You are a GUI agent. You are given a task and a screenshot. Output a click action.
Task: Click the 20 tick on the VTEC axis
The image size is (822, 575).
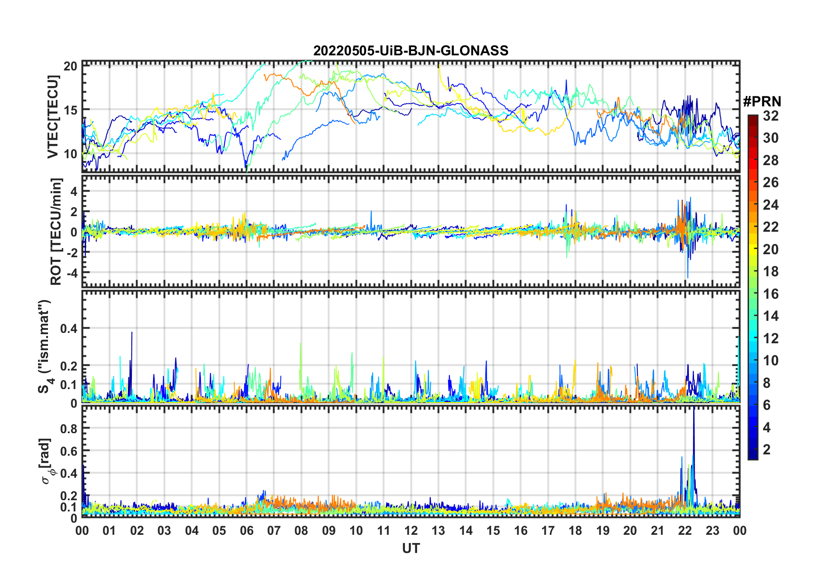70,66
